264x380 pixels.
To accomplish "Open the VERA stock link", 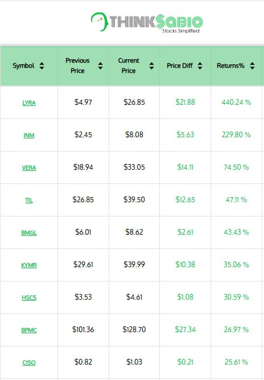I will click(29, 167).
